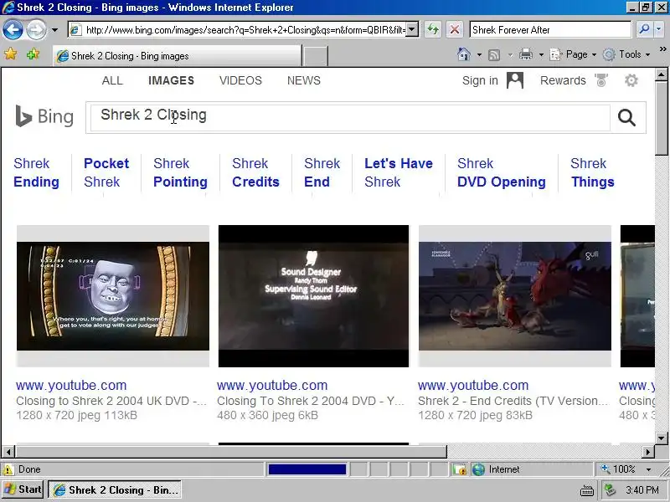The height and width of the screenshot is (502, 670).
Task: Open Bing settings gear icon
Action: pyautogui.click(x=631, y=80)
